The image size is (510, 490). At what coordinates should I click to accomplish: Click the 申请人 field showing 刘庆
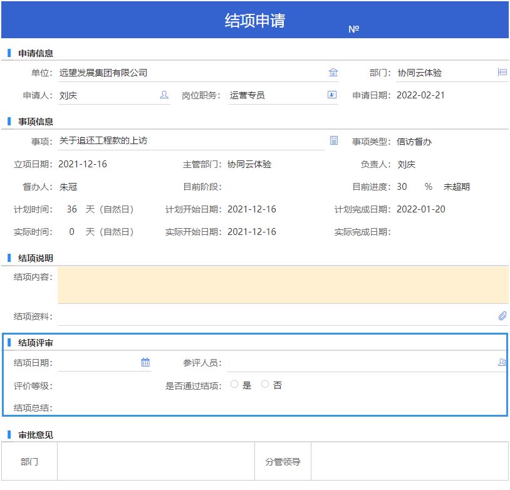pos(107,95)
